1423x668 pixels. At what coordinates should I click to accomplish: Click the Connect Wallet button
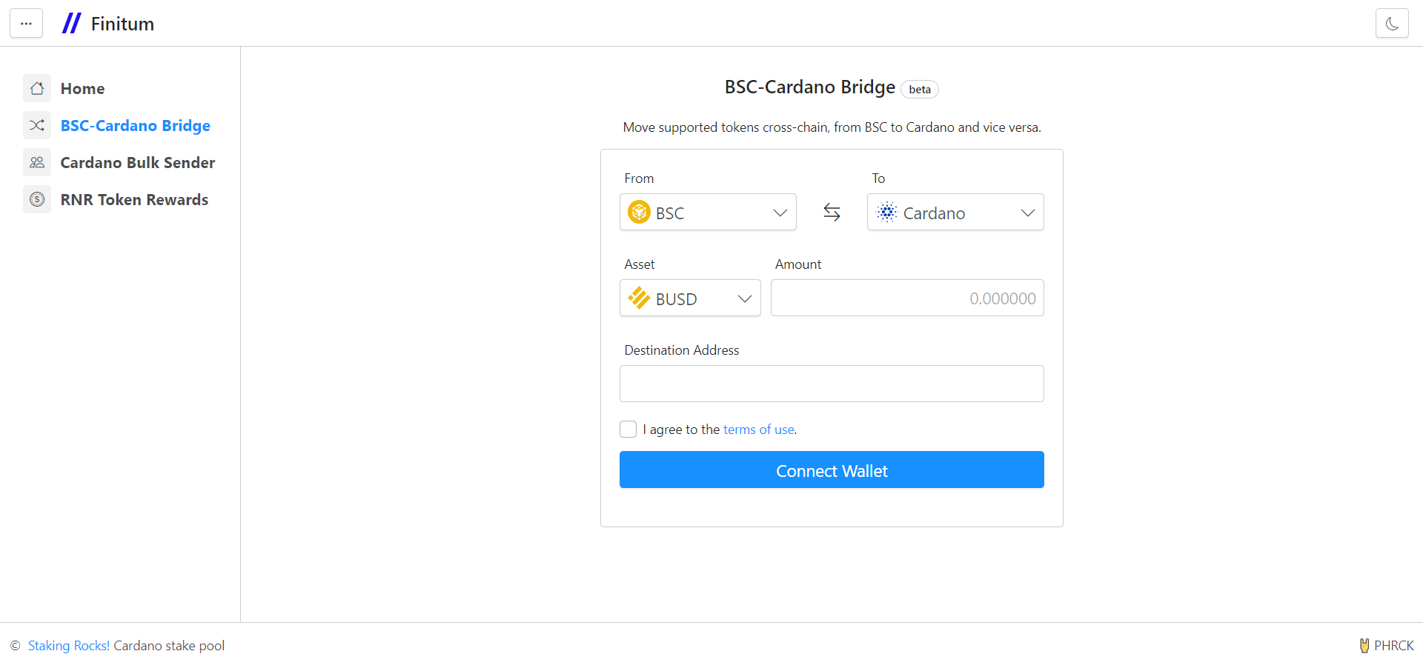pos(832,470)
